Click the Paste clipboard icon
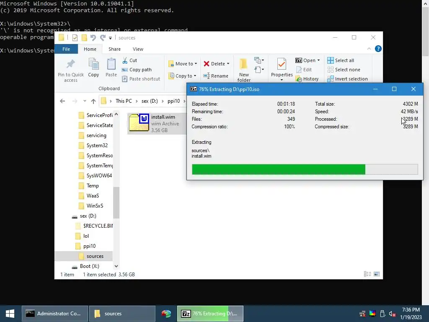Viewport: 429px width, 322px height. 111,64
